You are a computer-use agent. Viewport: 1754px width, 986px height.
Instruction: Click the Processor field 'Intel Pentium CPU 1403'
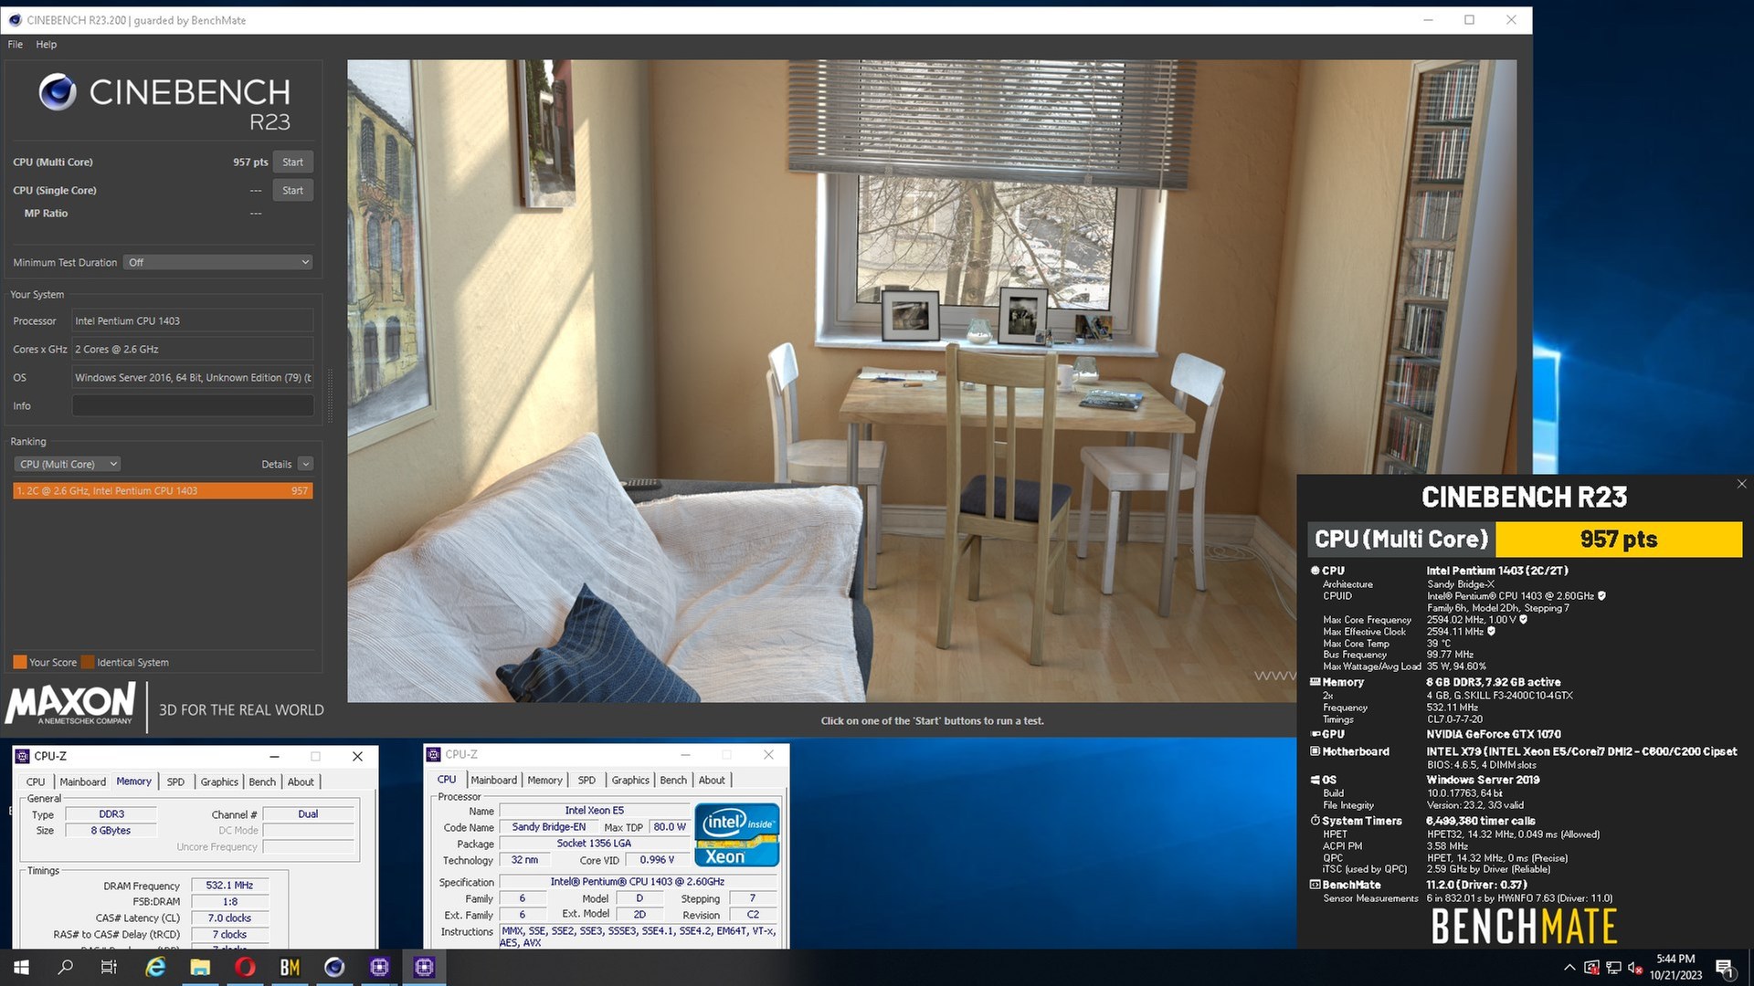tap(193, 320)
